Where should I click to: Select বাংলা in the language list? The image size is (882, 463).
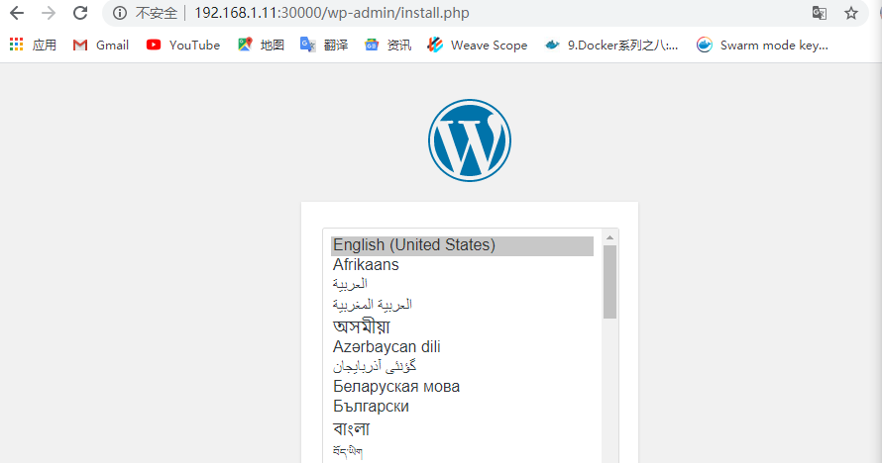point(462,428)
